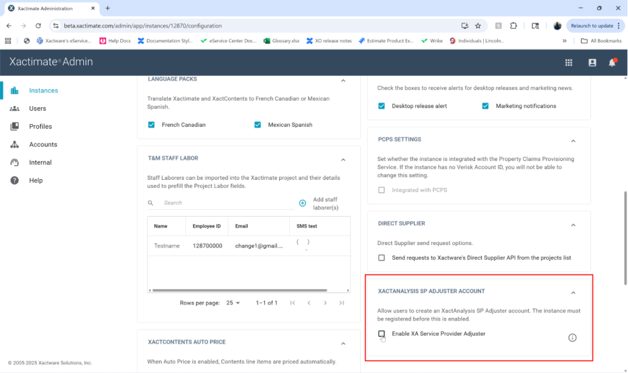Click the Employee ID column header
This screenshot has height=373, width=628.
[207, 226]
